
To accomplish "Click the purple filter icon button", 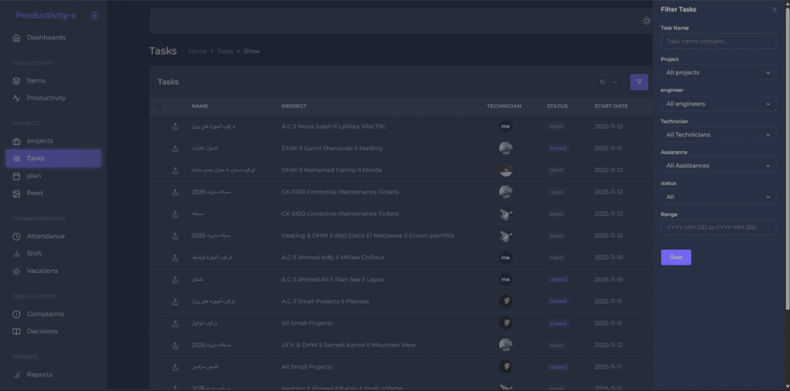I will 639,82.
